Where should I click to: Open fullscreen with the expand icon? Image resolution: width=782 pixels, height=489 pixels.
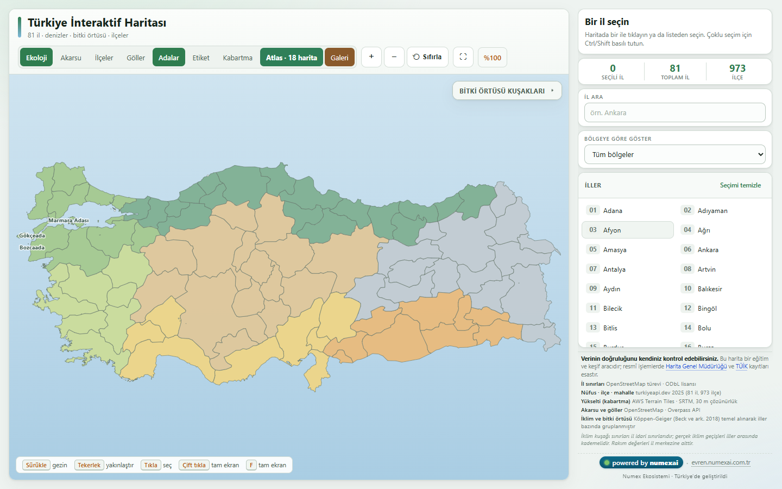pyautogui.click(x=463, y=57)
